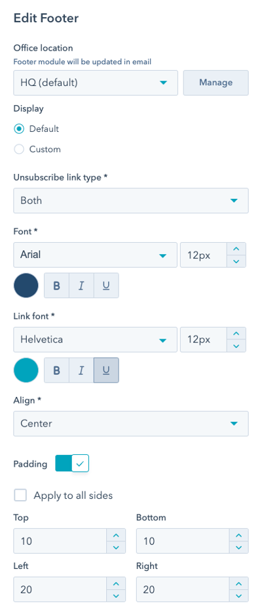Decrease the Link font size with down arrow

[236, 346]
